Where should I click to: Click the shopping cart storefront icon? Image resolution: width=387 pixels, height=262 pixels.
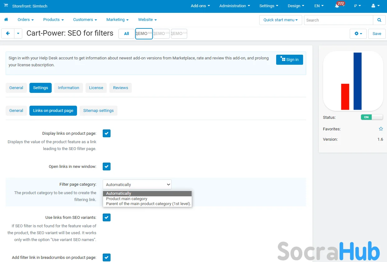coord(6,6)
